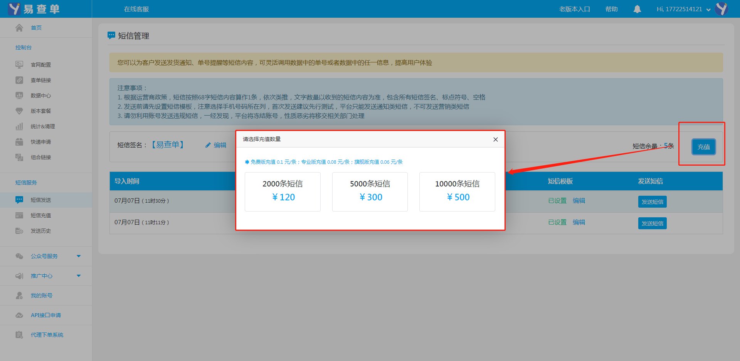Open 老版本入口 link in header
740x361 pixels.
[x=574, y=9]
